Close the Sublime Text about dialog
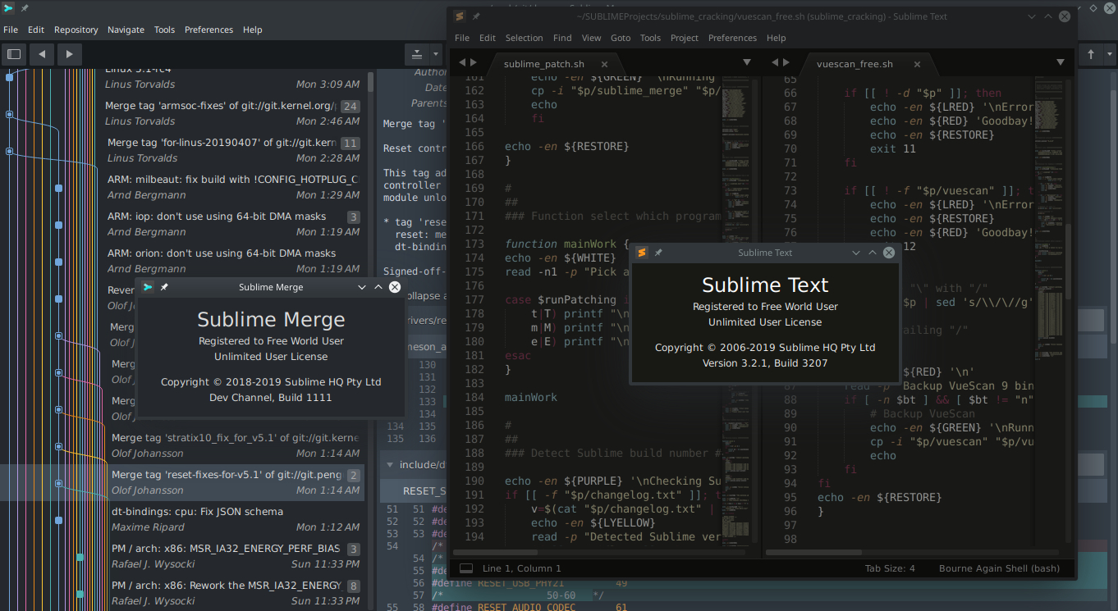The height and width of the screenshot is (611, 1118). 889,253
